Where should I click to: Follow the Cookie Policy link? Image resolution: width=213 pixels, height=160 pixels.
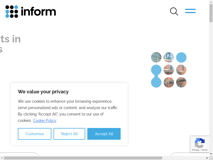[x=45, y=121]
